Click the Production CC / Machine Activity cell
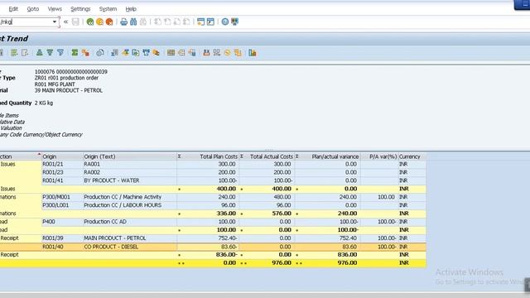530x298 pixels. 130,197
